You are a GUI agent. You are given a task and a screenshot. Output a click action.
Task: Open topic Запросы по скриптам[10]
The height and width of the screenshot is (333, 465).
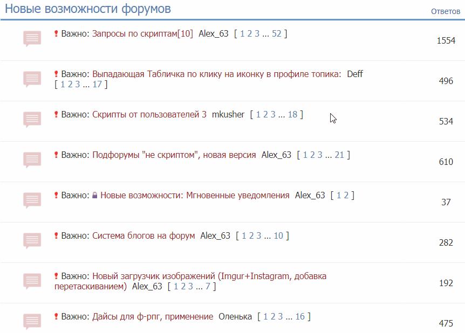142,34
